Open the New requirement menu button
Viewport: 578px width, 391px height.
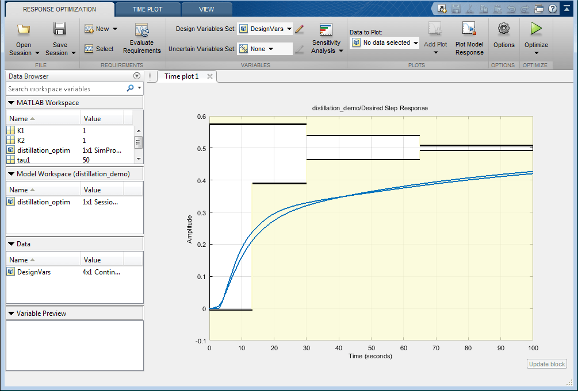coord(101,29)
